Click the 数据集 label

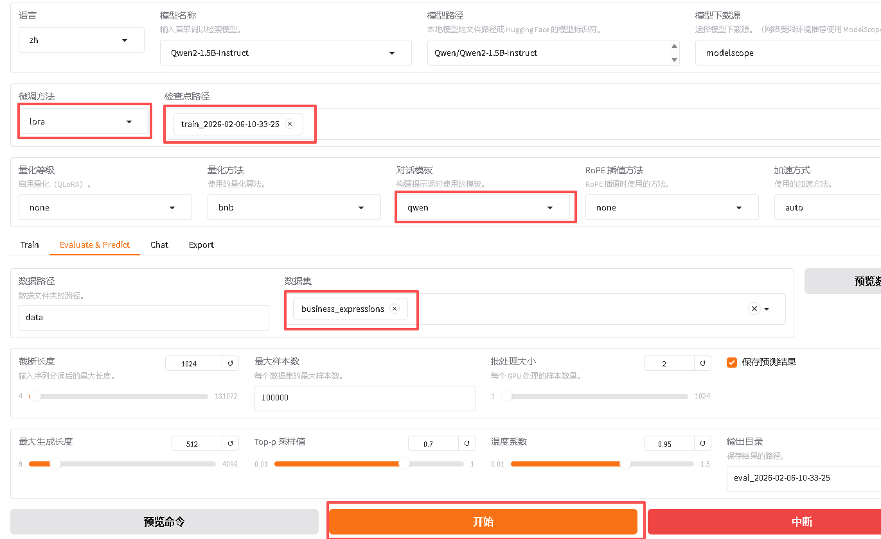[x=298, y=281]
